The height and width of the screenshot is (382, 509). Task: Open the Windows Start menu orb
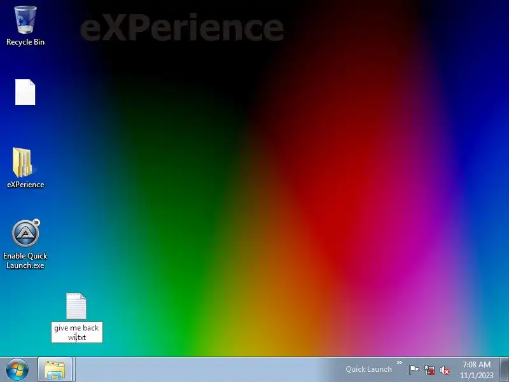click(17, 370)
